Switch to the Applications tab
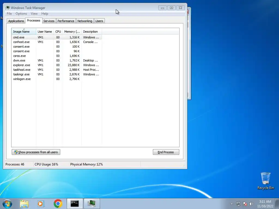Viewport: 279px width, 209px height. tap(16, 21)
